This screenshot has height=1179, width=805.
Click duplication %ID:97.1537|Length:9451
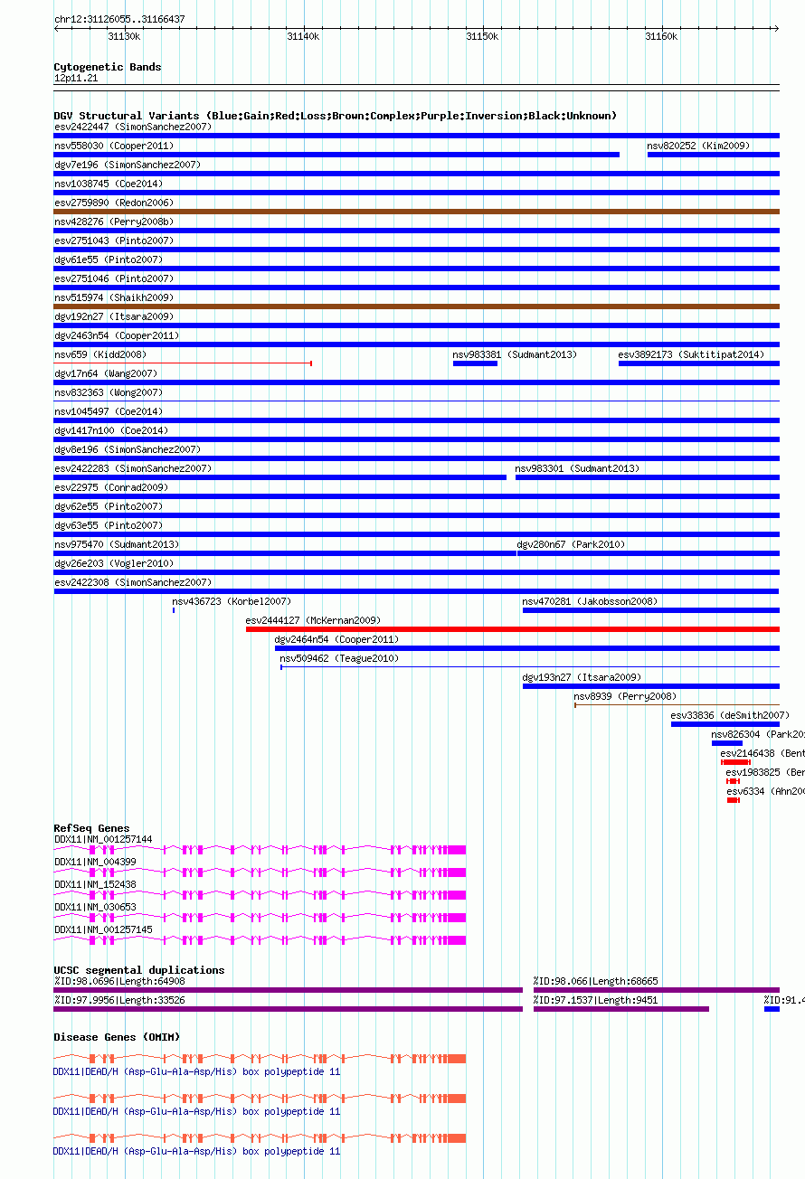[x=595, y=1000]
